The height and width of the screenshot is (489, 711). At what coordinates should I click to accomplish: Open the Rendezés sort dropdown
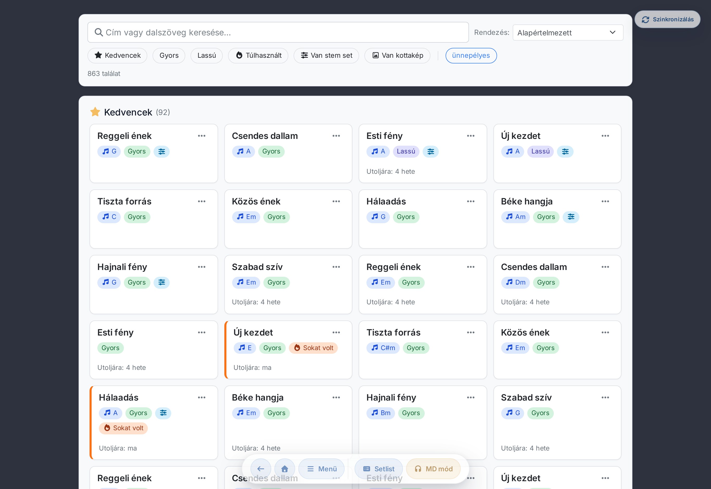click(568, 33)
